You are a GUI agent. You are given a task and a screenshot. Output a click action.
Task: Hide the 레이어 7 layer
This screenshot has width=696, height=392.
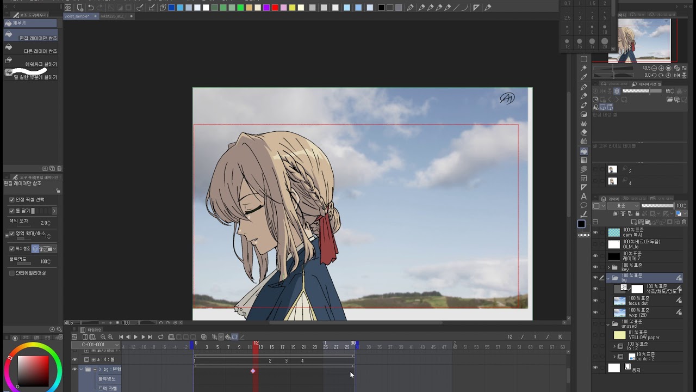coord(595,256)
